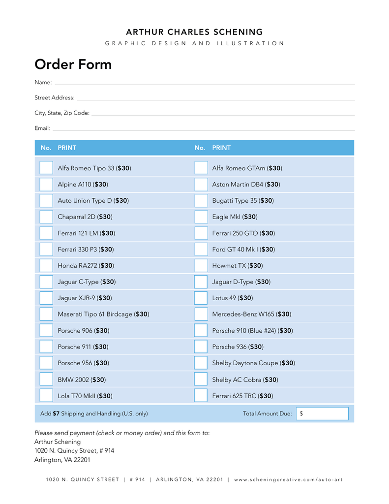Check the Maserati Tipo 61 Birdcage box
The image size is (389, 504).
pyautogui.click(x=46, y=314)
